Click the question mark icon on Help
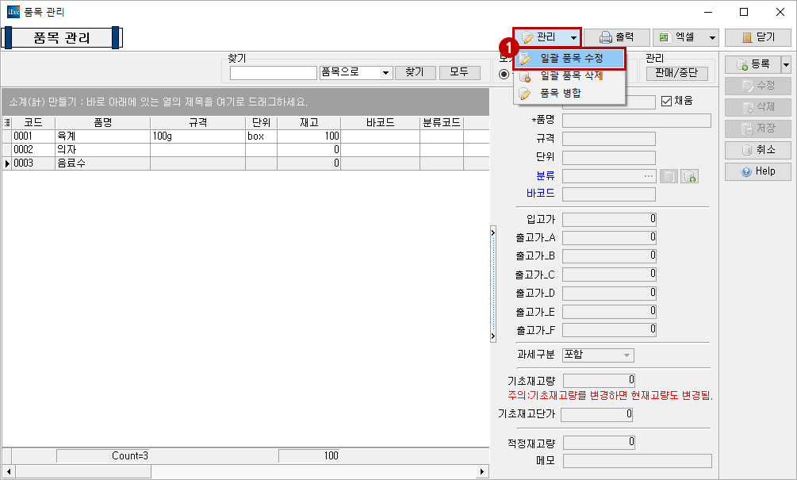Screen dimensions: 797x480 [x=746, y=172]
